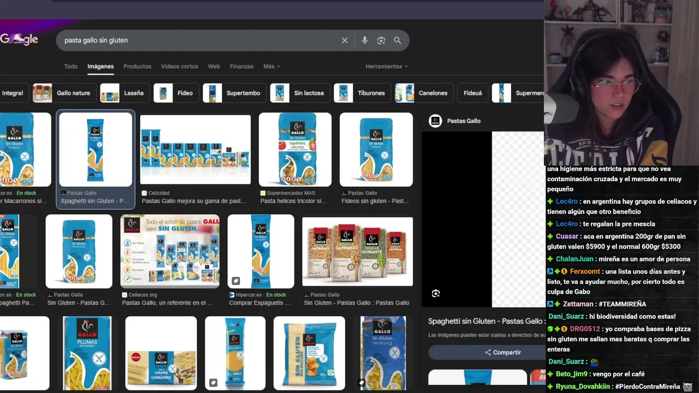699x393 pixels.
Task: Click the Hipercor.es favicon
Action: coord(232,295)
